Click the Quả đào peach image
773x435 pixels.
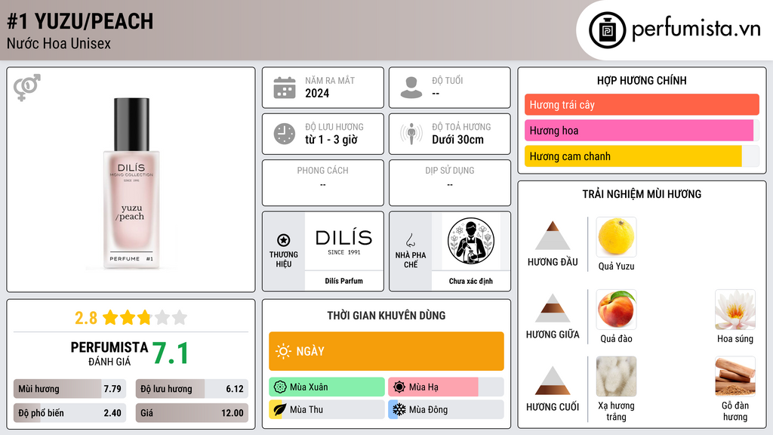(616, 309)
